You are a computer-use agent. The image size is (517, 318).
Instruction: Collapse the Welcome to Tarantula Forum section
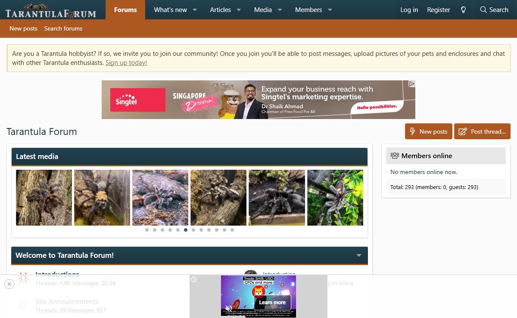click(359, 255)
